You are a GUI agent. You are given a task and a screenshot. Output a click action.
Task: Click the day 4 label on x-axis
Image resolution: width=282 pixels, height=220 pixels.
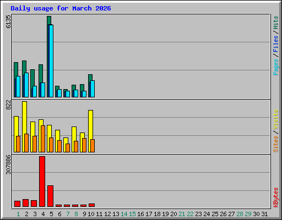click(43, 214)
